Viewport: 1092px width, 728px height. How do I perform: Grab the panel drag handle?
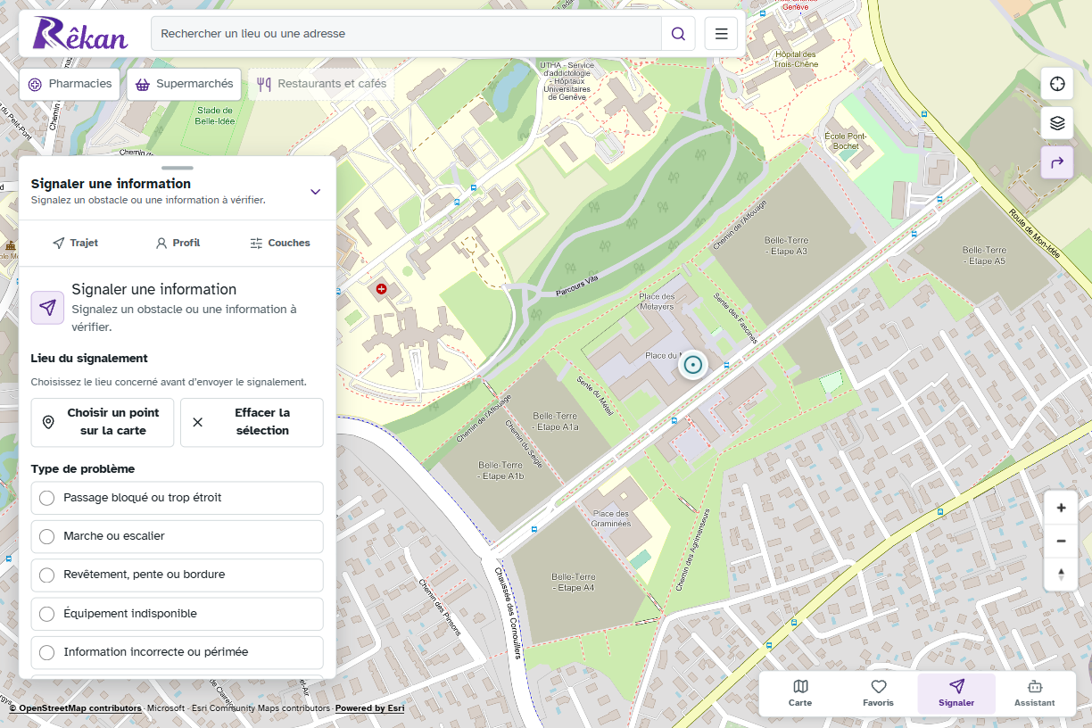click(178, 168)
